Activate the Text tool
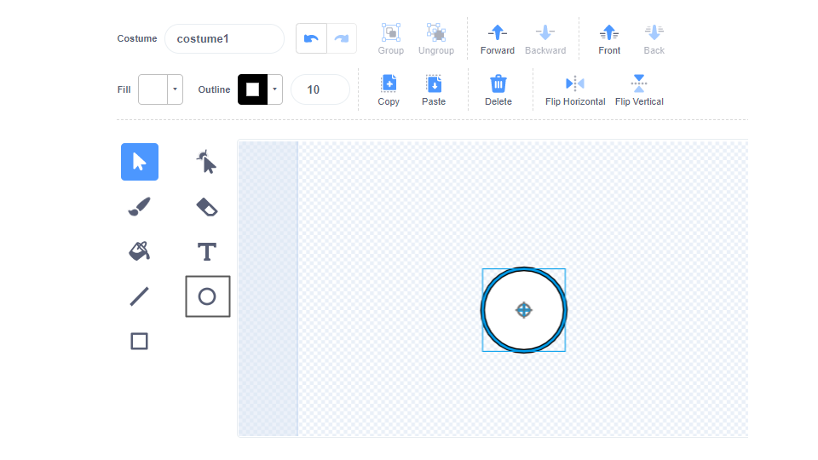Viewport: 818px width, 460px height. tap(207, 251)
